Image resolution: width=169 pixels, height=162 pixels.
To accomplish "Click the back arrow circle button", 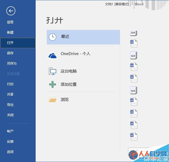I will tap(11, 11).
